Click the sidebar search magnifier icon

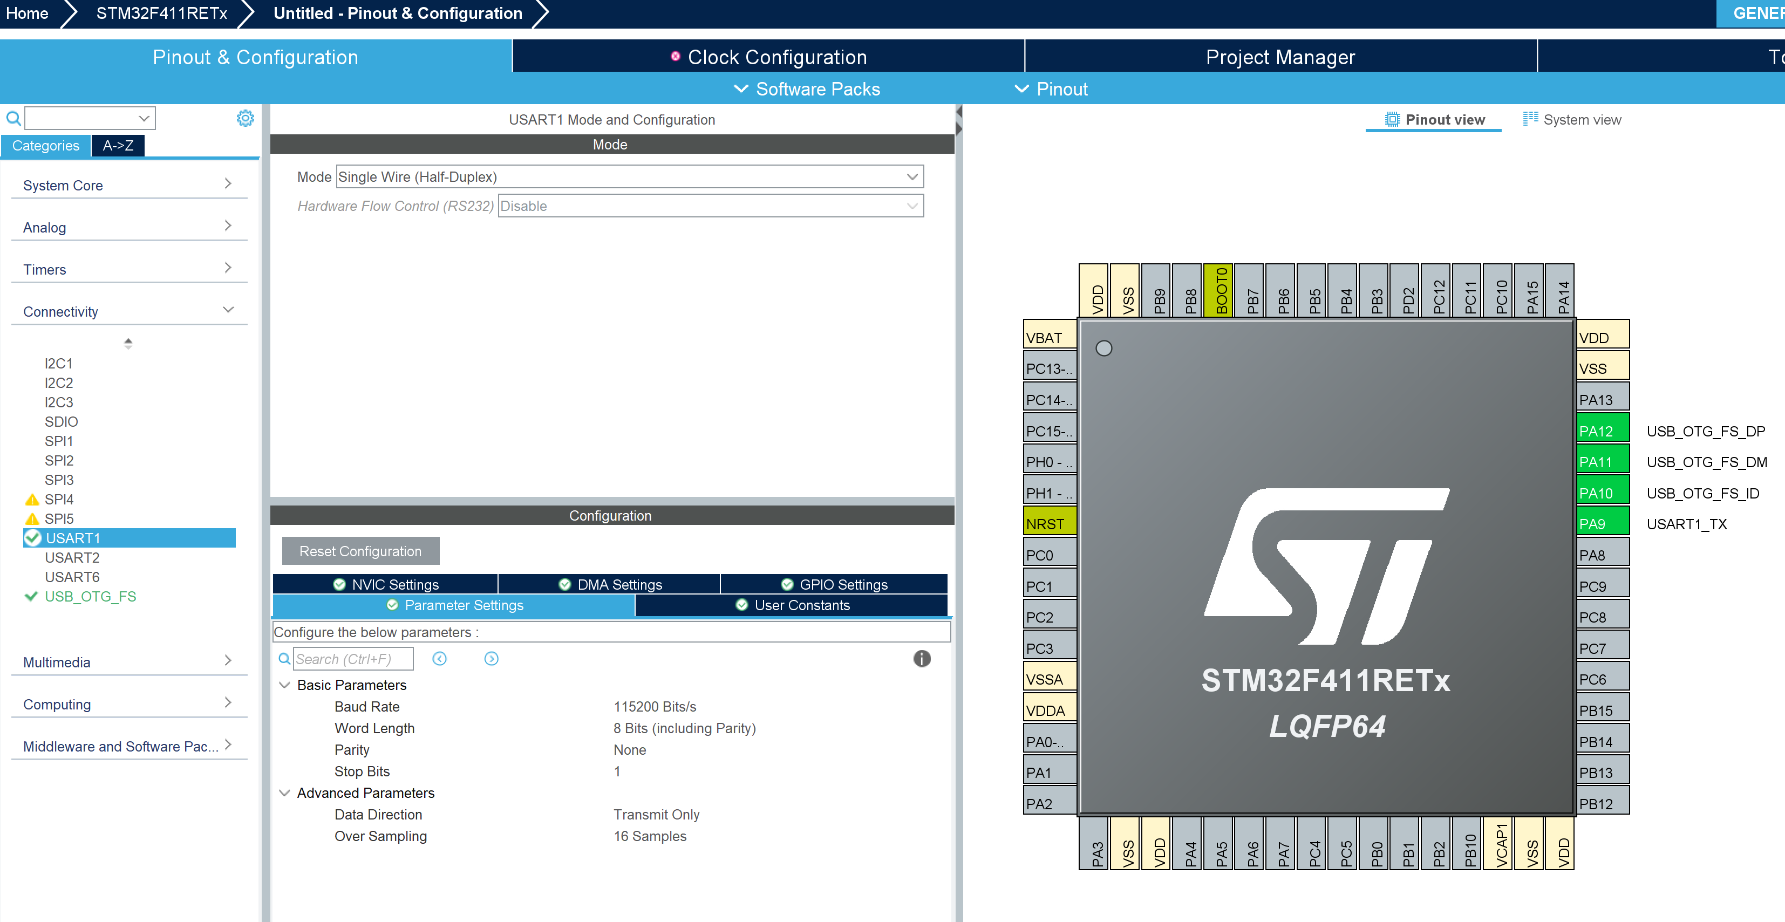(x=13, y=118)
